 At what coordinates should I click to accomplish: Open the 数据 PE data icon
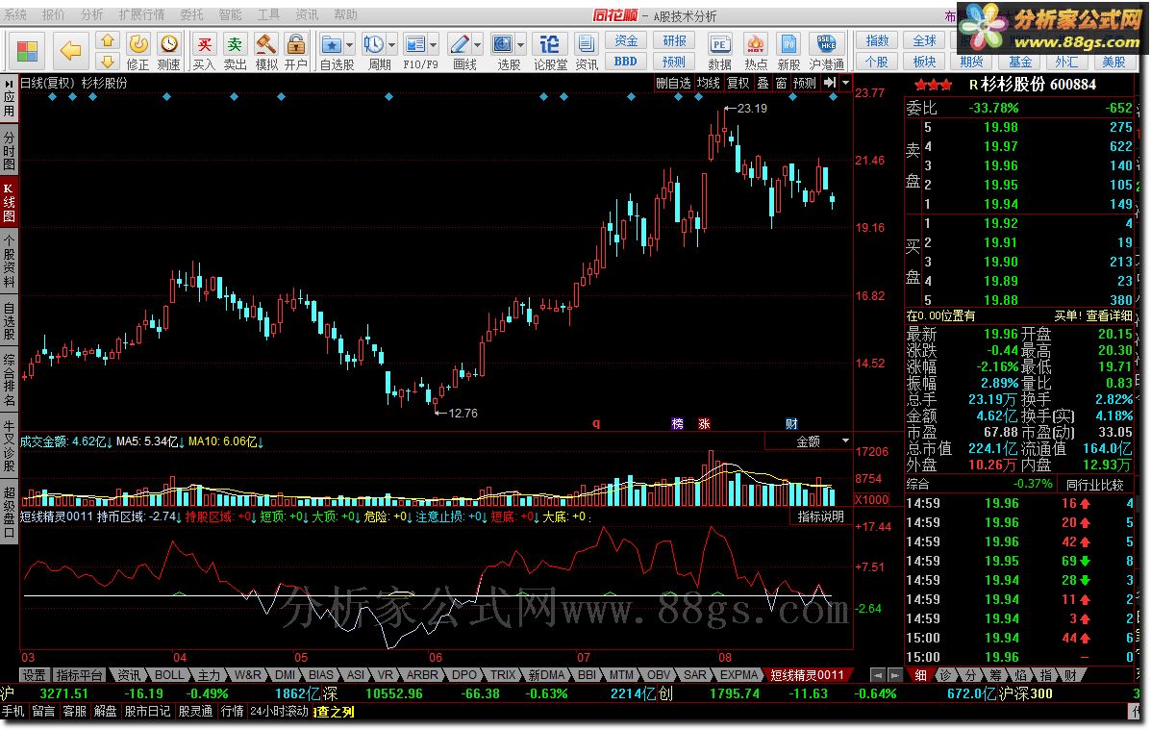tap(720, 45)
